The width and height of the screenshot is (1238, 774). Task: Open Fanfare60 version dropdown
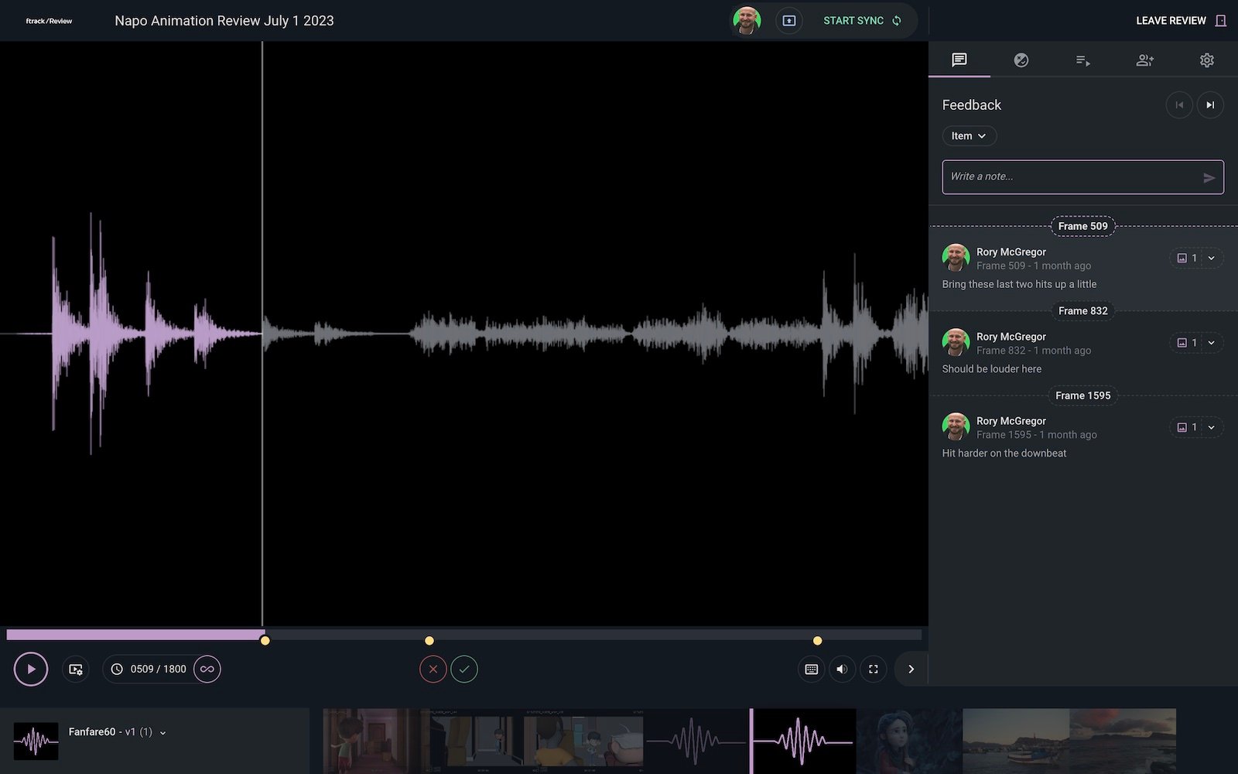tap(162, 733)
